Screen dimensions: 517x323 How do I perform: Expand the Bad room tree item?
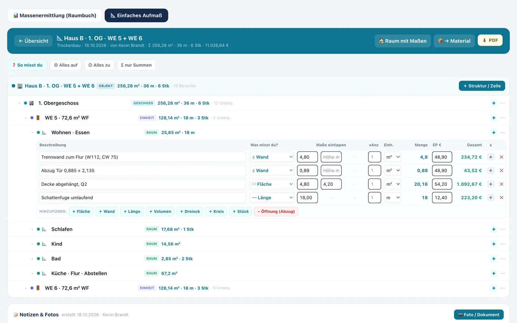(32, 259)
